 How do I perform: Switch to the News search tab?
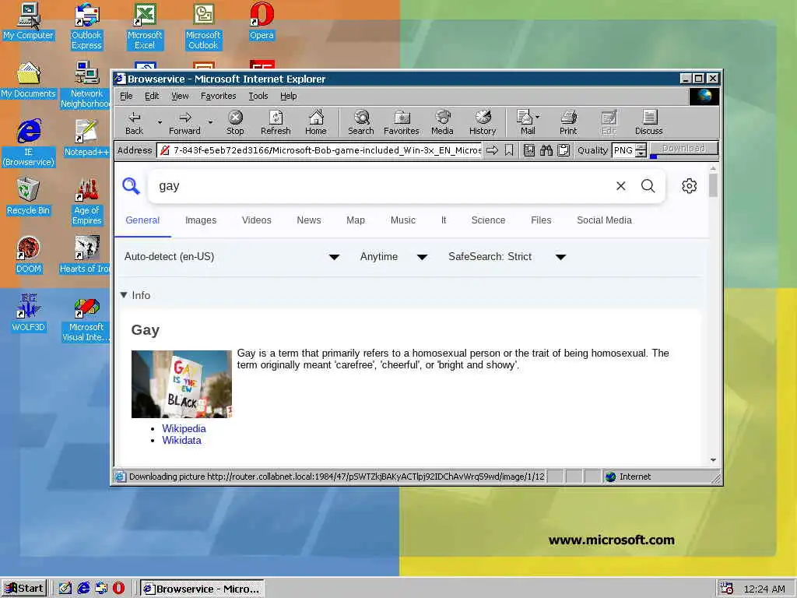308,220
